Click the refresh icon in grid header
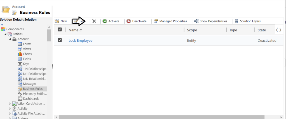This screenshot has height=119, width=286. tap(278, 30)
